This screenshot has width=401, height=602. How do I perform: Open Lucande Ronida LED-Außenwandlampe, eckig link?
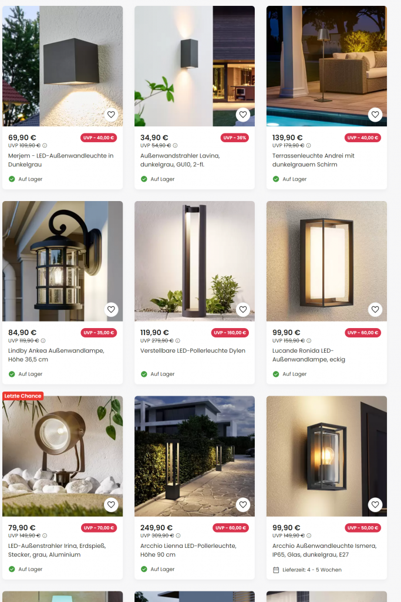[x=309, y=355]
